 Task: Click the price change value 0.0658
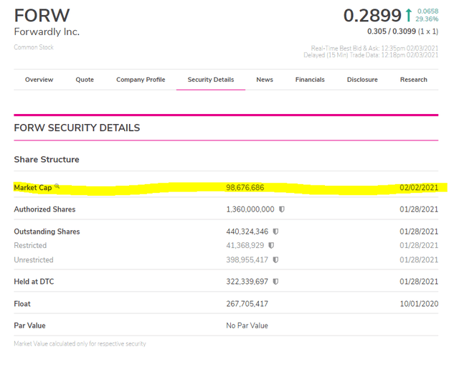click(427, 11)
